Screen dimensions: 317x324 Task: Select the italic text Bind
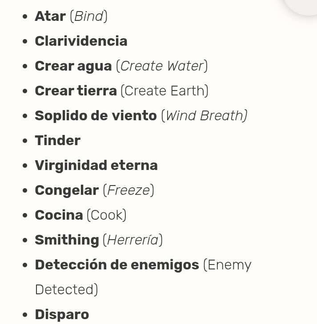tap(88, 16)
